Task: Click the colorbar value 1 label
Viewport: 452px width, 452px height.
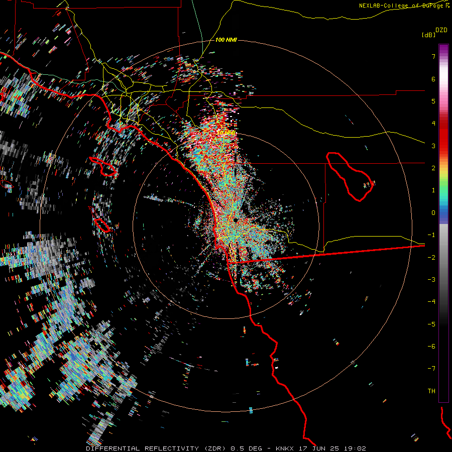Action: tap(433, 190)
